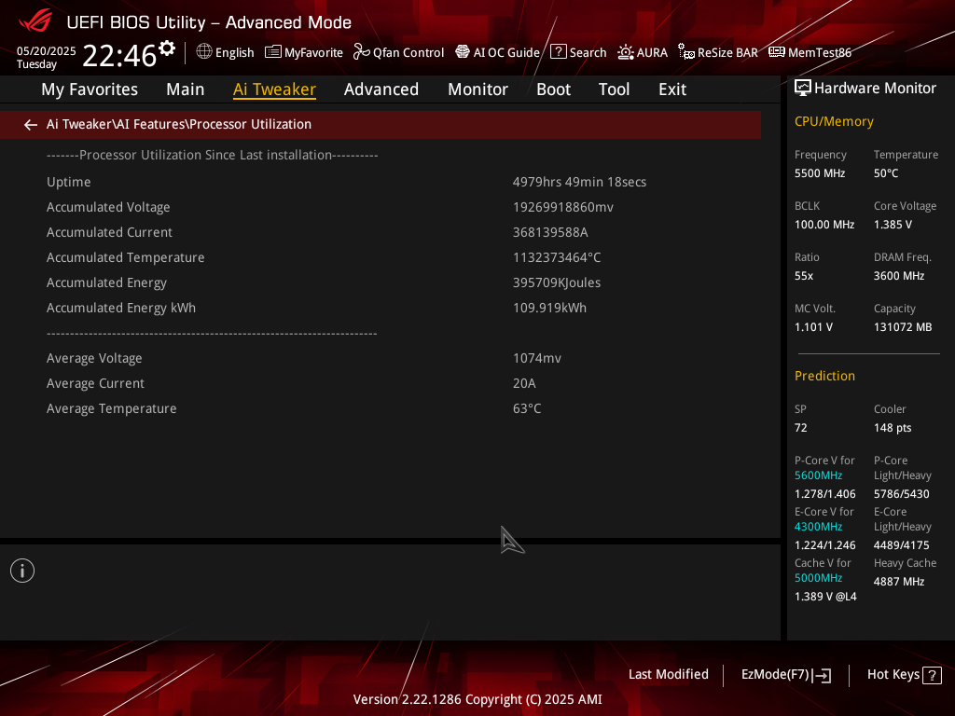Click the uptime value 4979hrs 49min 18secs
The image size is (955, 716).
pos(580,182)
